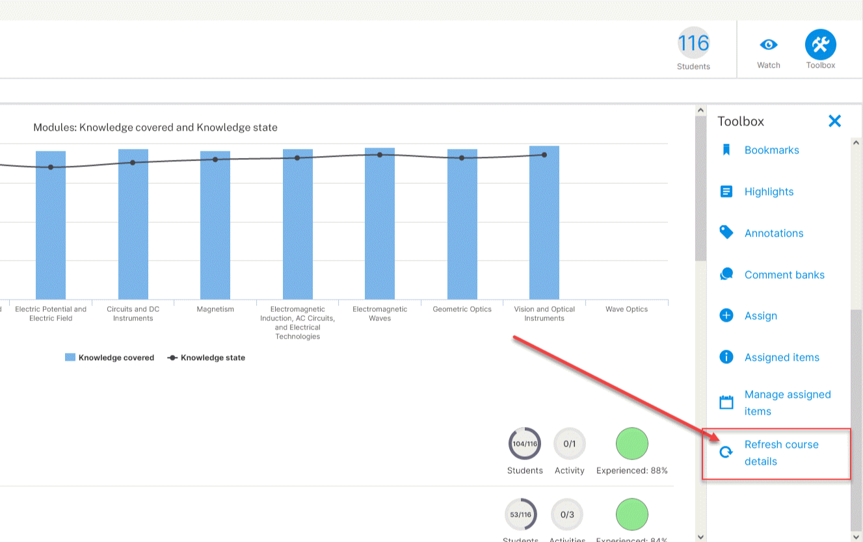Click the Assigned items info icon
Viewport: 863px width, 542px height.
click(726, 357)
